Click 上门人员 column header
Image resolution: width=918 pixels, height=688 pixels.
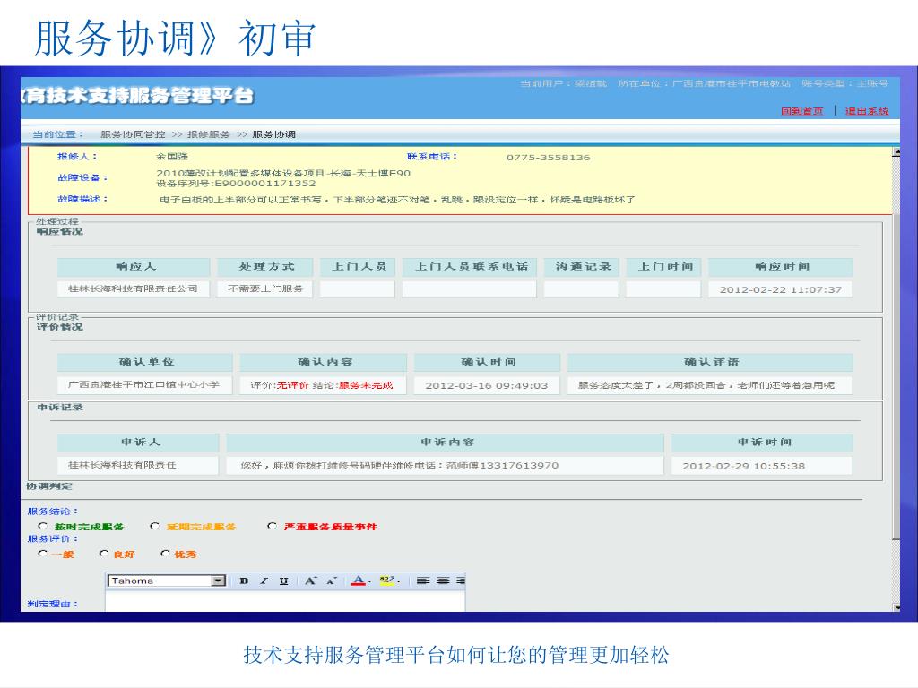coord(358,267)
